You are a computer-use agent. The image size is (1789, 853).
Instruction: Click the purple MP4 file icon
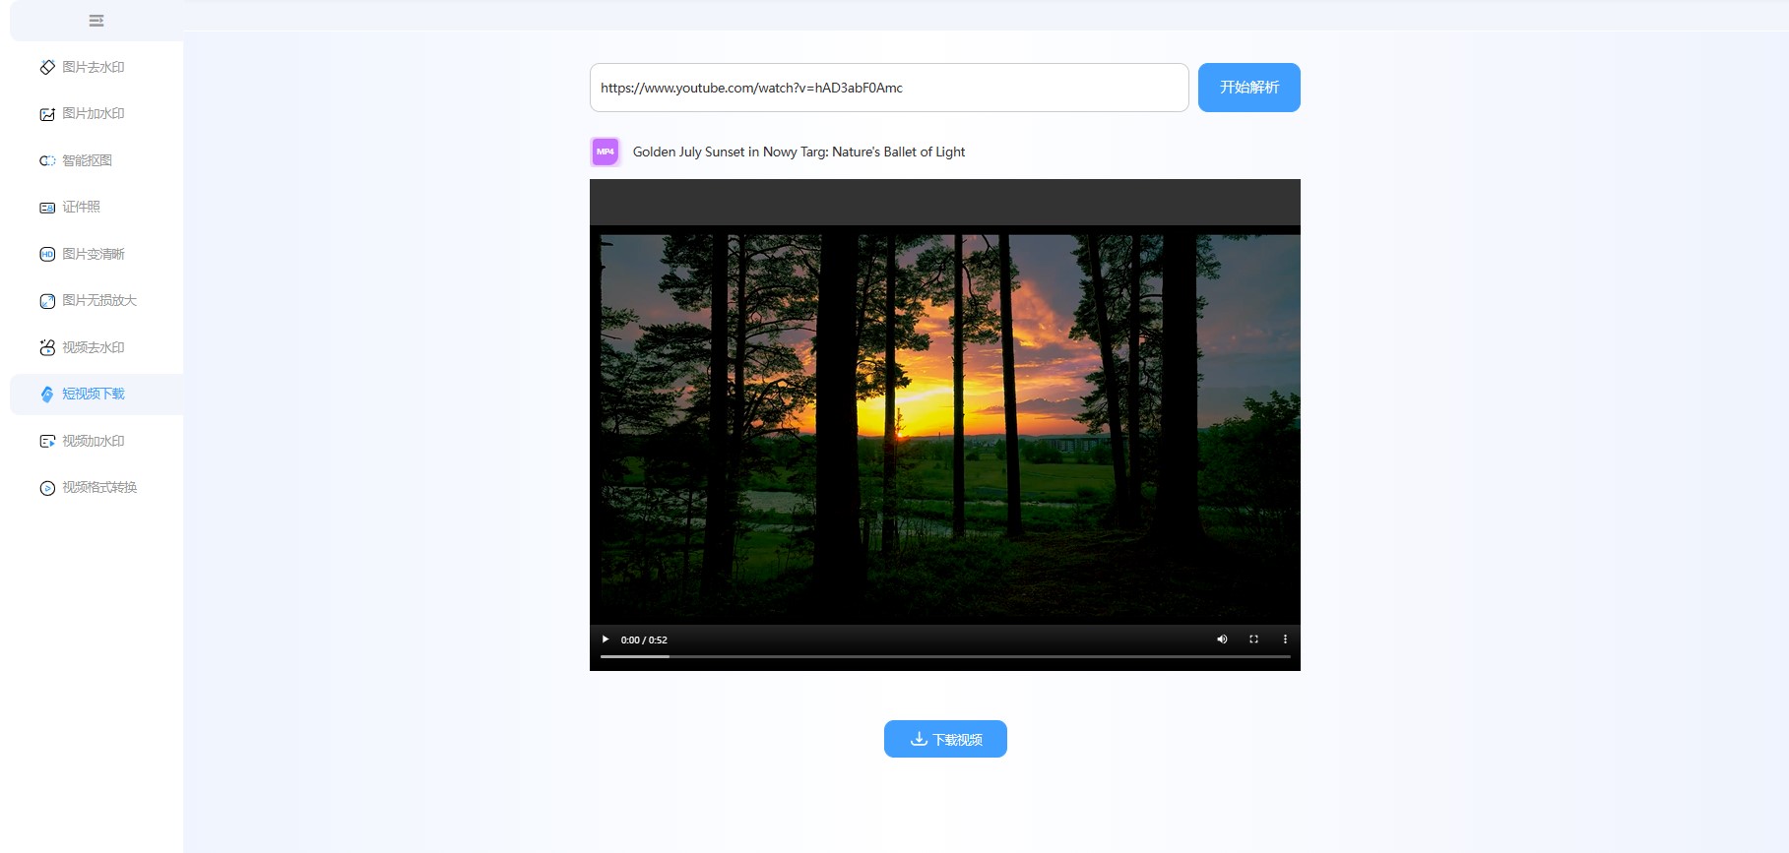(x=606, y=152)
